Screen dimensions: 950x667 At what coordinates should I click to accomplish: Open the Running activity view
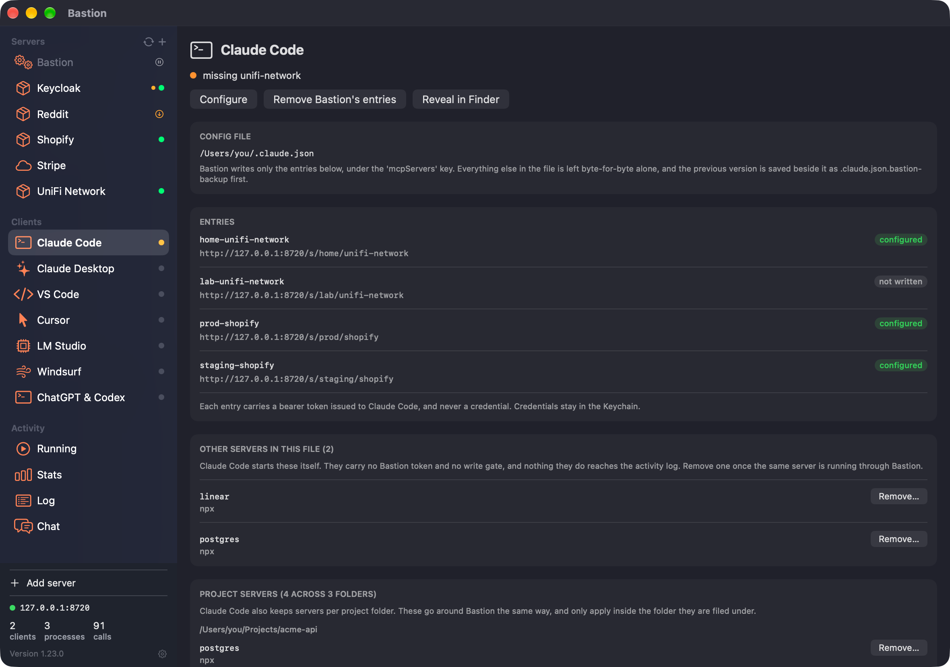pyautogui.click(x=89, y=449)
